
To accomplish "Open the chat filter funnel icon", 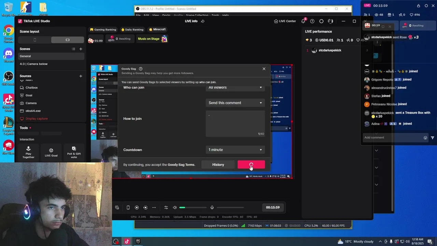I will point(433,138).
